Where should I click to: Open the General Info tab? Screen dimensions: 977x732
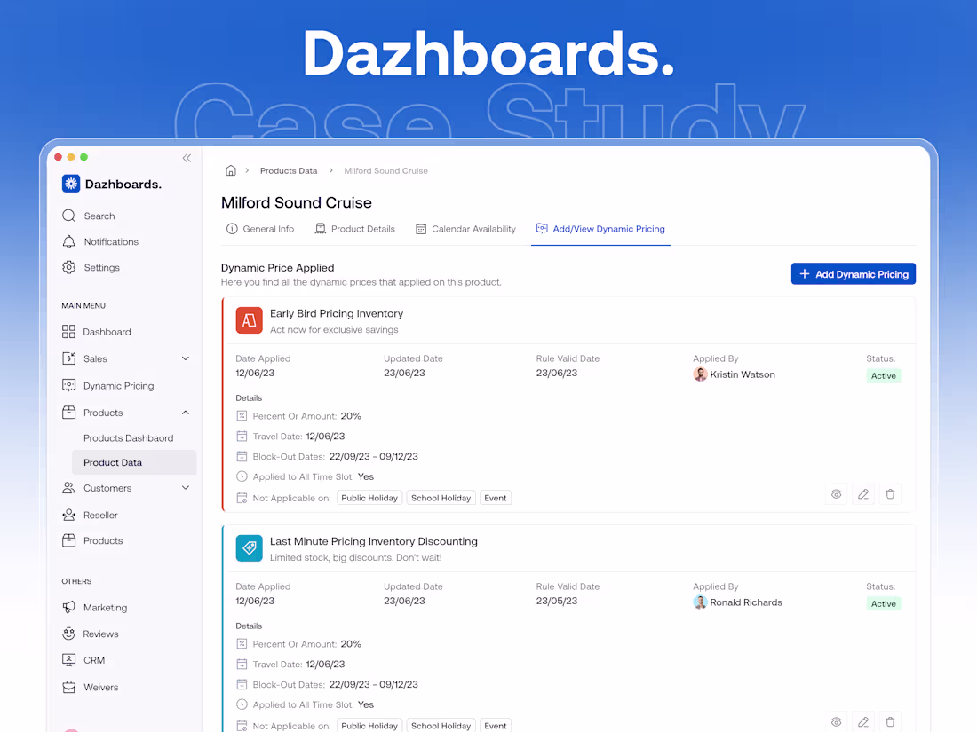click(260, 228)
